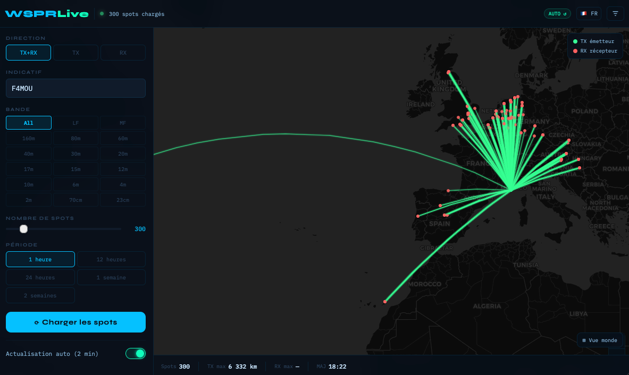This screenshot has height=375, width=629.
Task: Click the WSPRLive logo
Action: click(x=46, y=14)
